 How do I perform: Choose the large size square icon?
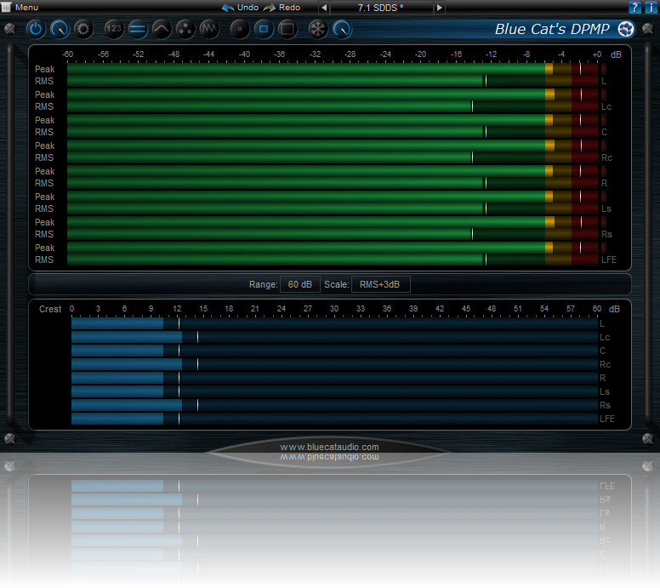tap(287, 29)
